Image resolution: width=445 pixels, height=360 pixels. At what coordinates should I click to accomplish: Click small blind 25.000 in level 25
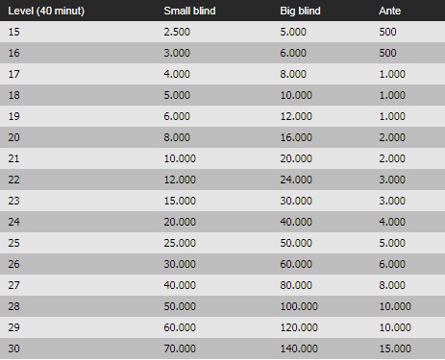[x=180, y=243]
